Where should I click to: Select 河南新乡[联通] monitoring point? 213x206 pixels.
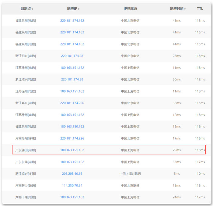point(26,185)
